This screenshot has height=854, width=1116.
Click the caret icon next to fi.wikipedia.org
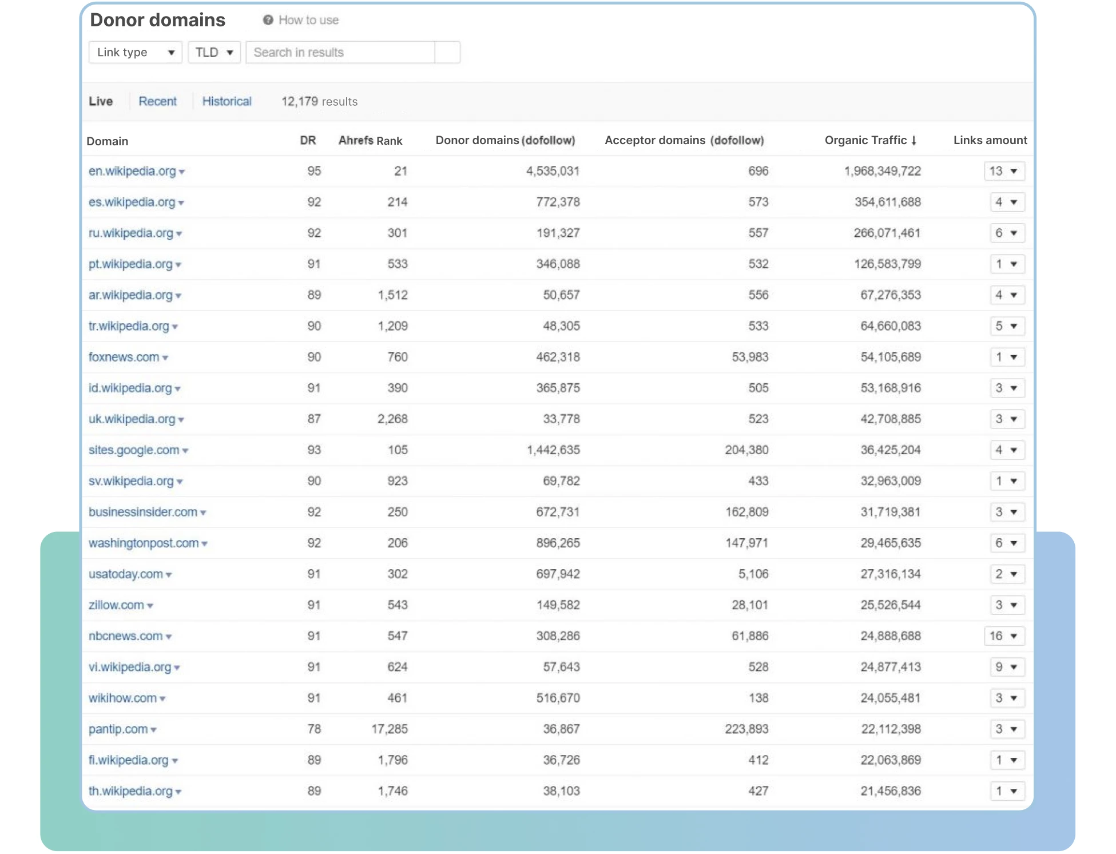click(175, 761)
